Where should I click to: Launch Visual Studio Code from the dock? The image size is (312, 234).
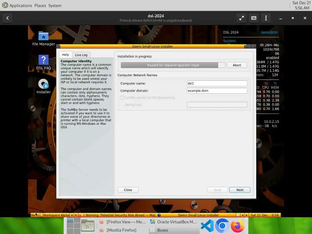pyautogui.click(x=207, y=226)
